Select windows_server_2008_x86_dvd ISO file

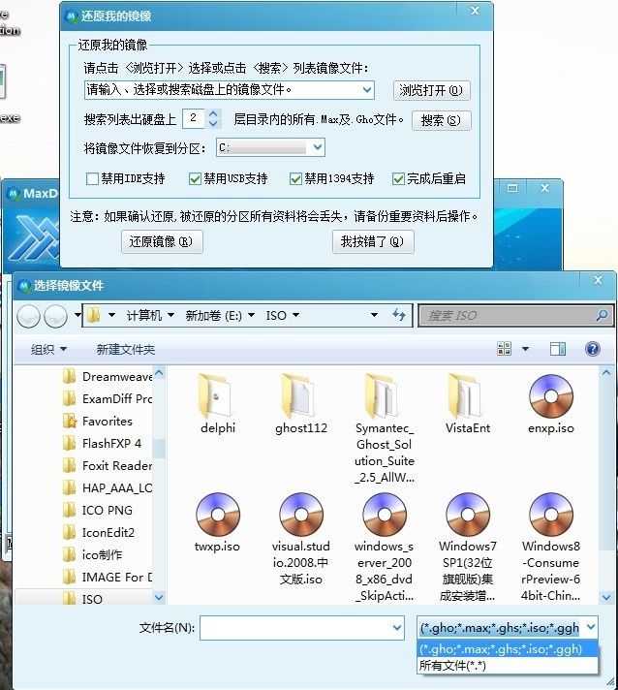pos(385,547)
